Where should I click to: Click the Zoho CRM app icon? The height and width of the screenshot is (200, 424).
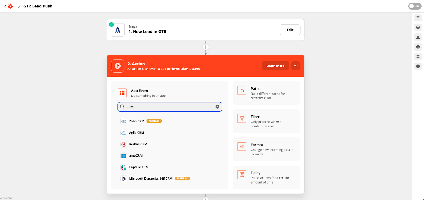[x=124, y=121]
